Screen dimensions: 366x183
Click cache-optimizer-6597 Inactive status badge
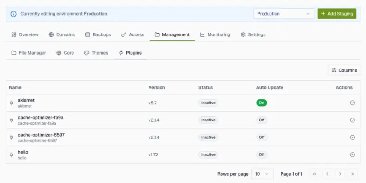[x=208, y=137]
